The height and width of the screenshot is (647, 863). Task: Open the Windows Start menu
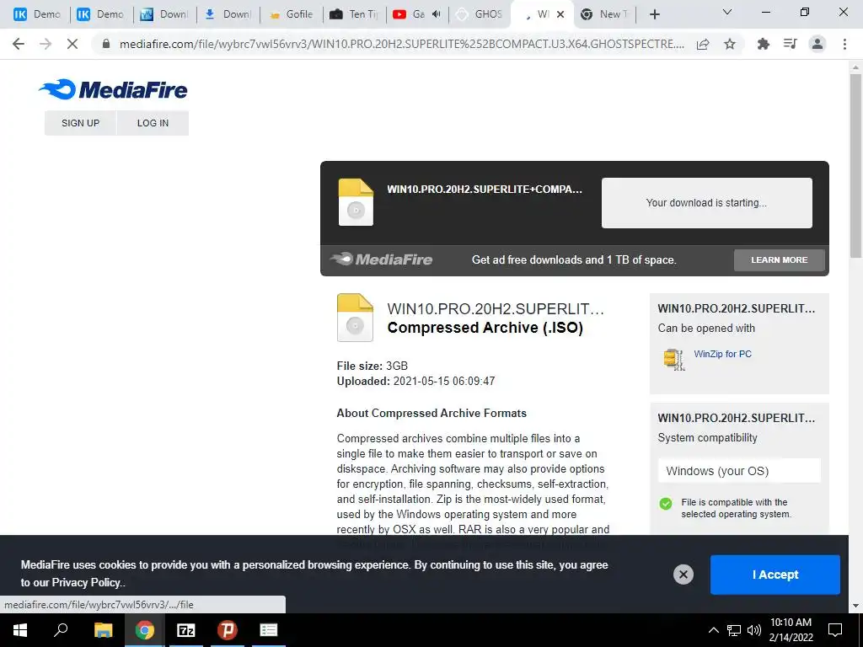coord(20,630)
